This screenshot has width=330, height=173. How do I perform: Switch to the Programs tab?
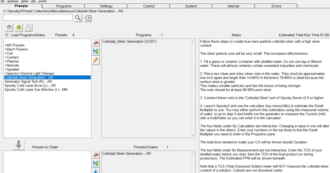tap(63, 6)
